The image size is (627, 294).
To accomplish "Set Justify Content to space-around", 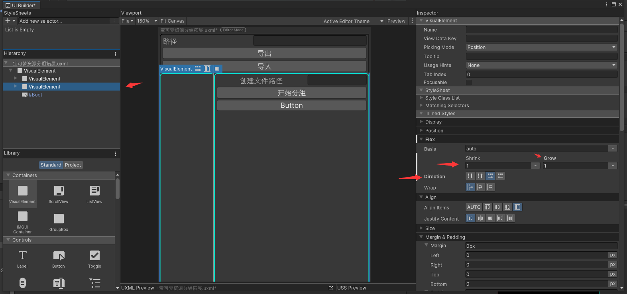I will pos(510,218).
